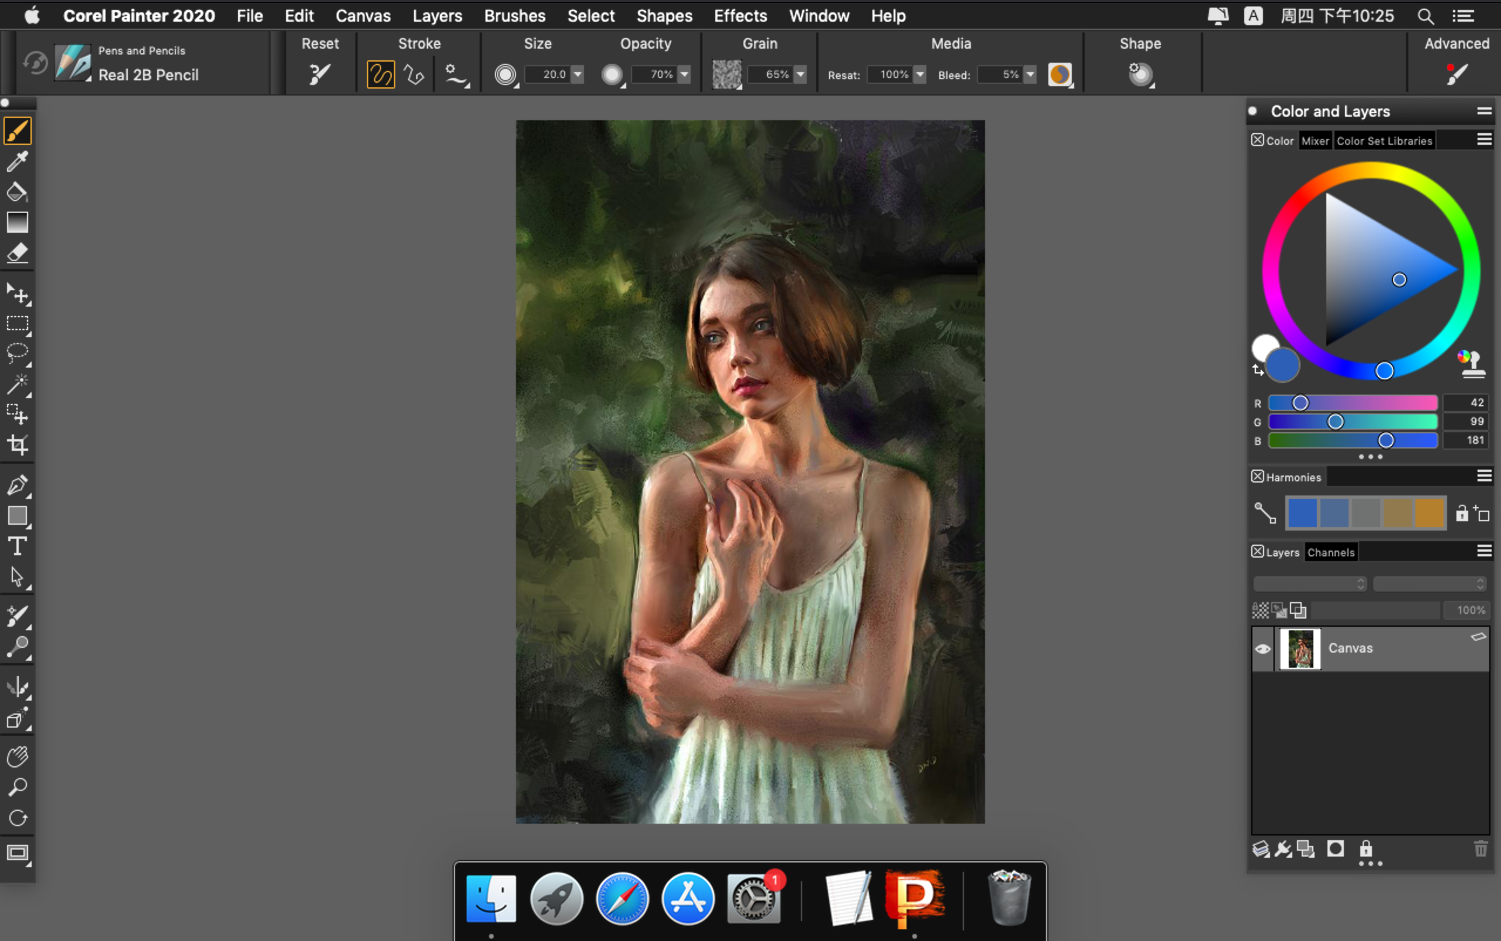Open the Color and Layers panel menu
The width and height of the screenshot is (1501, 941).
click(1484, 111)
